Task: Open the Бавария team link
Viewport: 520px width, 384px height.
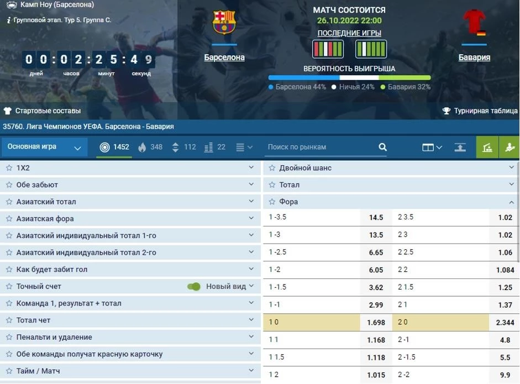Action: [x=474, y=57]
